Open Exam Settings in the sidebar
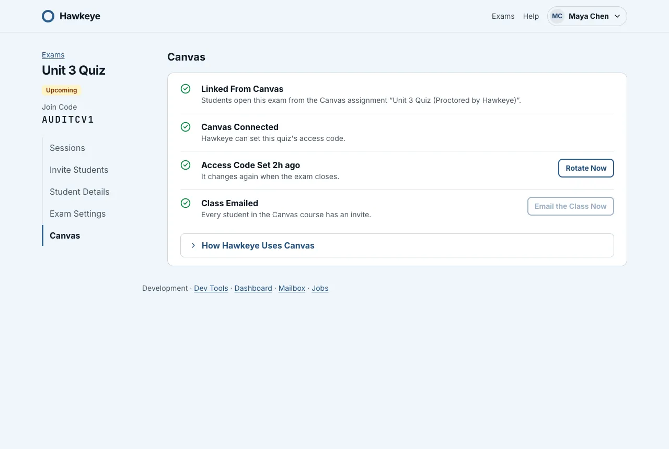669x449 pixels. pos(77,214)
